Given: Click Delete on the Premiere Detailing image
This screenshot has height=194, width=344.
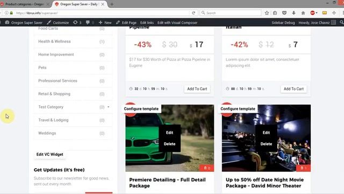Looking at the screenshot, I should click(x=170, y=144).
